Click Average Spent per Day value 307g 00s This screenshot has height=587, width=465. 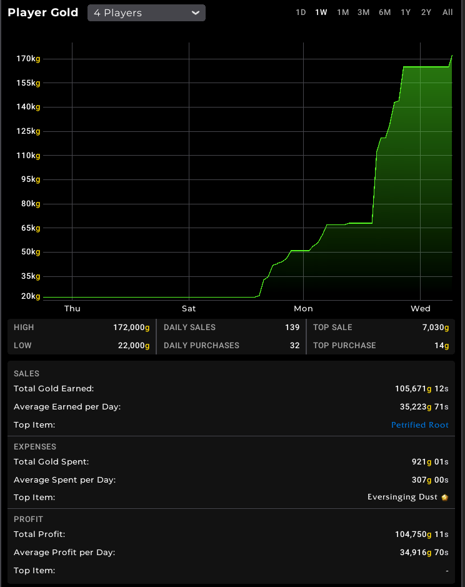pos(430,479)
